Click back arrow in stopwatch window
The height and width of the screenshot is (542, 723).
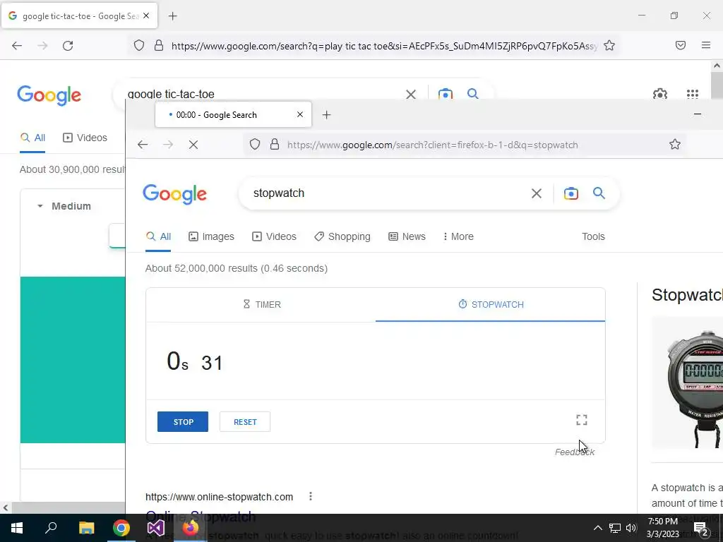(x=143, y=145)
